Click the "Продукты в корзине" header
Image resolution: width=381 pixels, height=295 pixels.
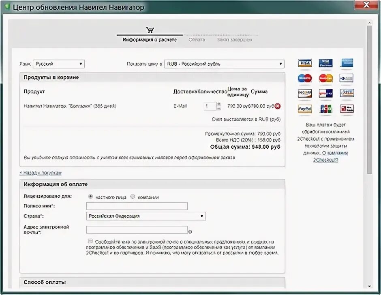[51, 77]
